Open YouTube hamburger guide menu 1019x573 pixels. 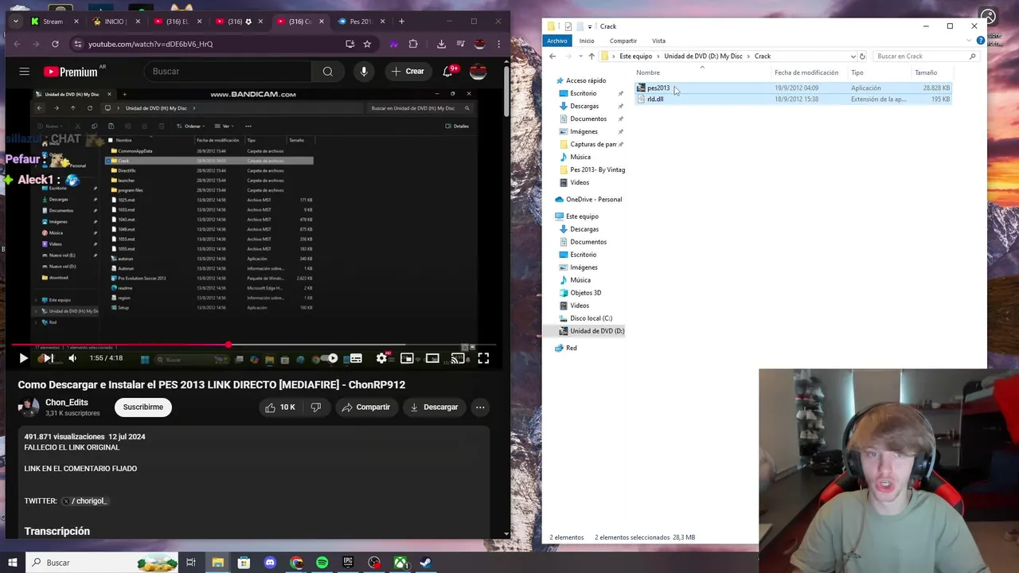coord(25,72)
